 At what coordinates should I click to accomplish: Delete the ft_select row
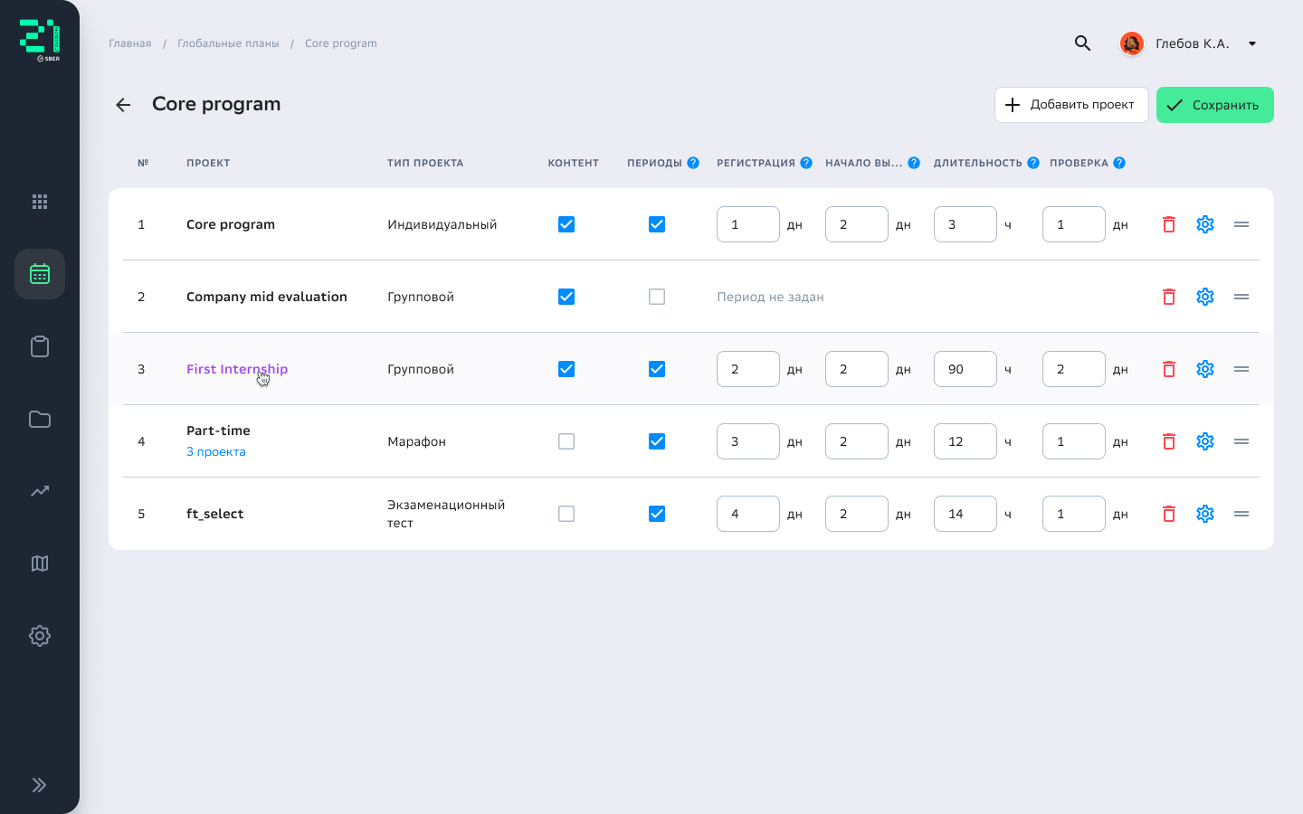coord(1169,514)
